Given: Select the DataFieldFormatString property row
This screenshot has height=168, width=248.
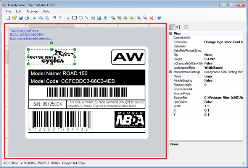Looking at the screenshot, I should tap(208, 50).
